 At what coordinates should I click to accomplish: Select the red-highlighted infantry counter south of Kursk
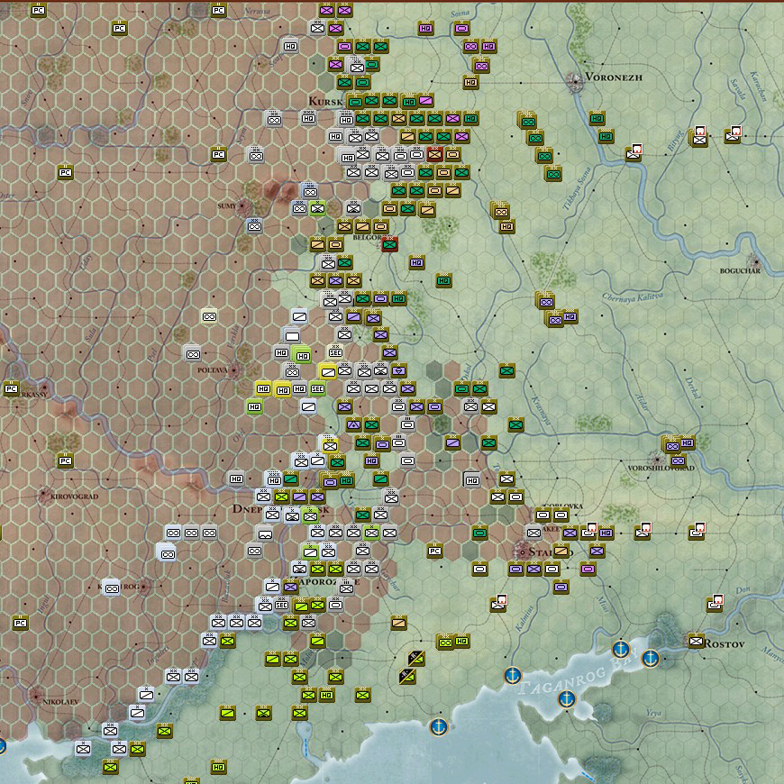point(434,154)
